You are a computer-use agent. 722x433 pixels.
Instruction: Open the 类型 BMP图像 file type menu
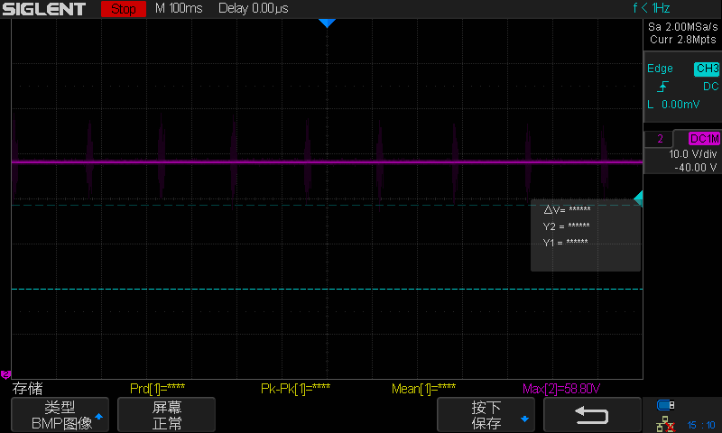[60, 415]
